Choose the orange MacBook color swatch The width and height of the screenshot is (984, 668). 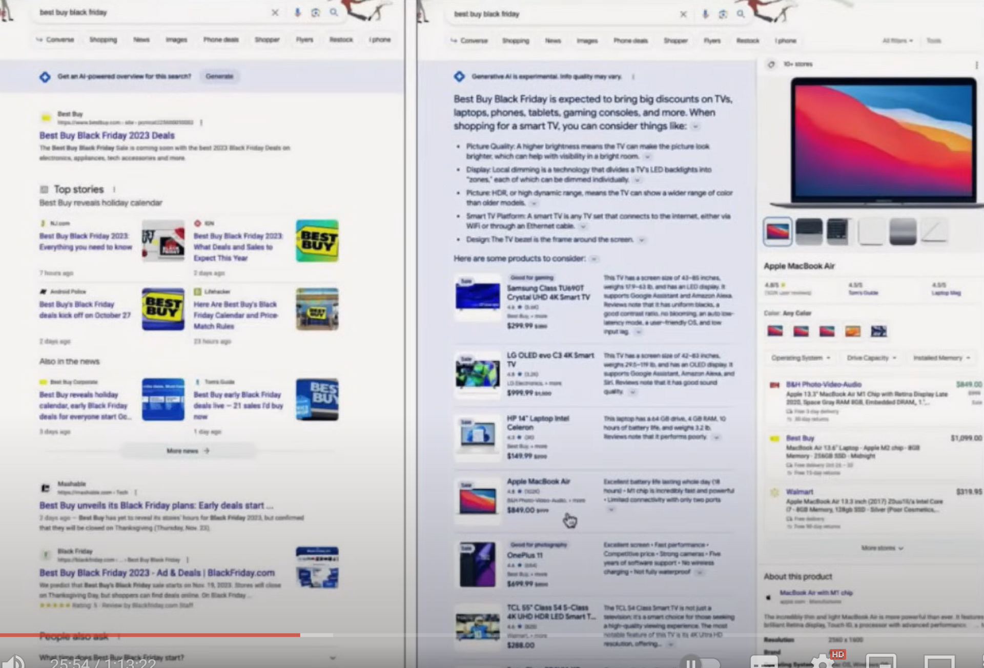click(852, 331)
